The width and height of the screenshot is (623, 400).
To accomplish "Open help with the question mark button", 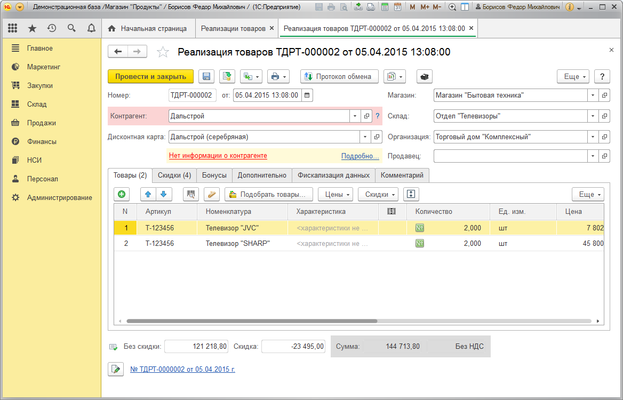I will pyautogui.click(x=602, y=77).
